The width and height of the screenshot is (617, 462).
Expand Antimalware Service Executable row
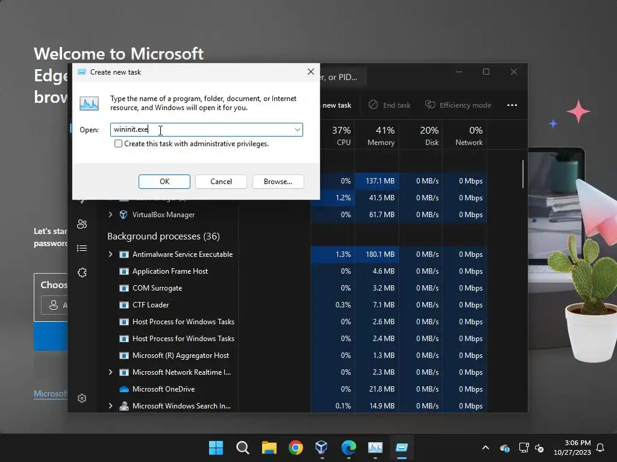[111, 254]
